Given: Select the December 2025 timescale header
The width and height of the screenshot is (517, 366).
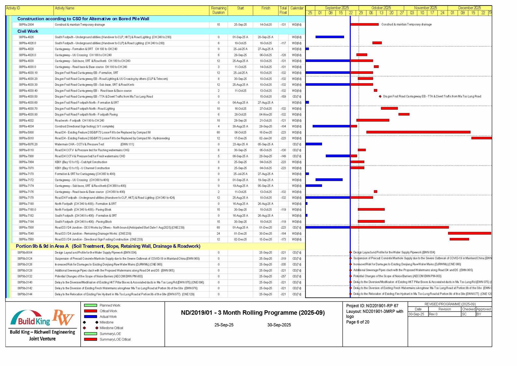Looking at the screenshot, I should (469, 8).
